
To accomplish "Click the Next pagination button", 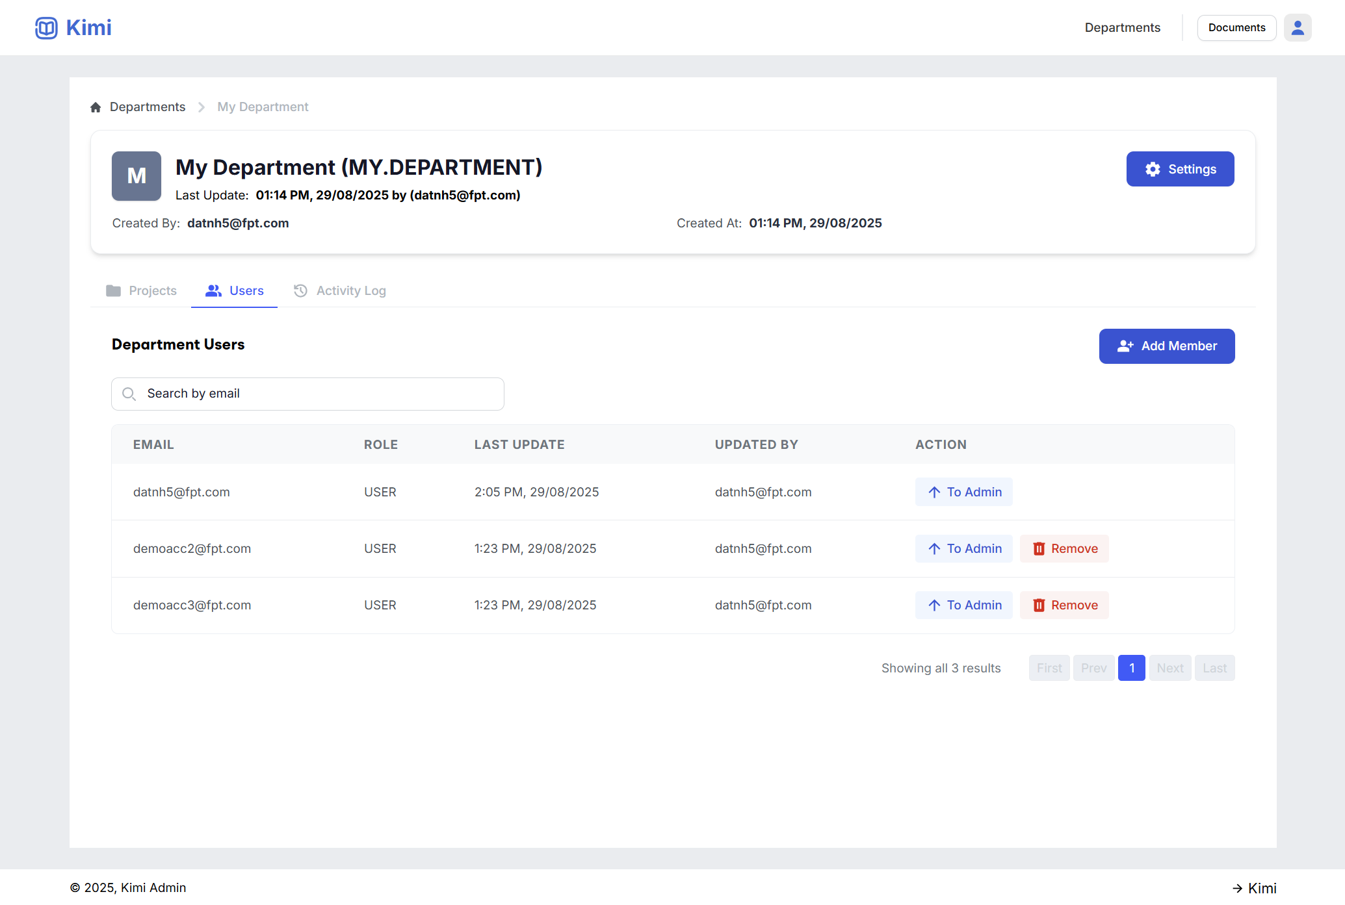I will coord(1170,668).
